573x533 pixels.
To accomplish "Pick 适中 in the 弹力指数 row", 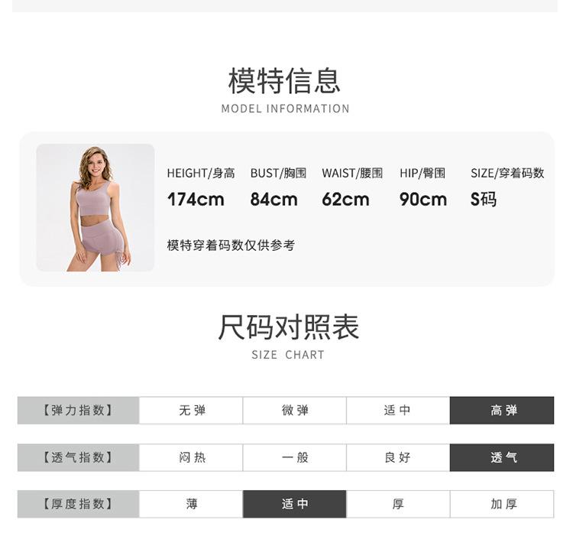I will (398, 411).
